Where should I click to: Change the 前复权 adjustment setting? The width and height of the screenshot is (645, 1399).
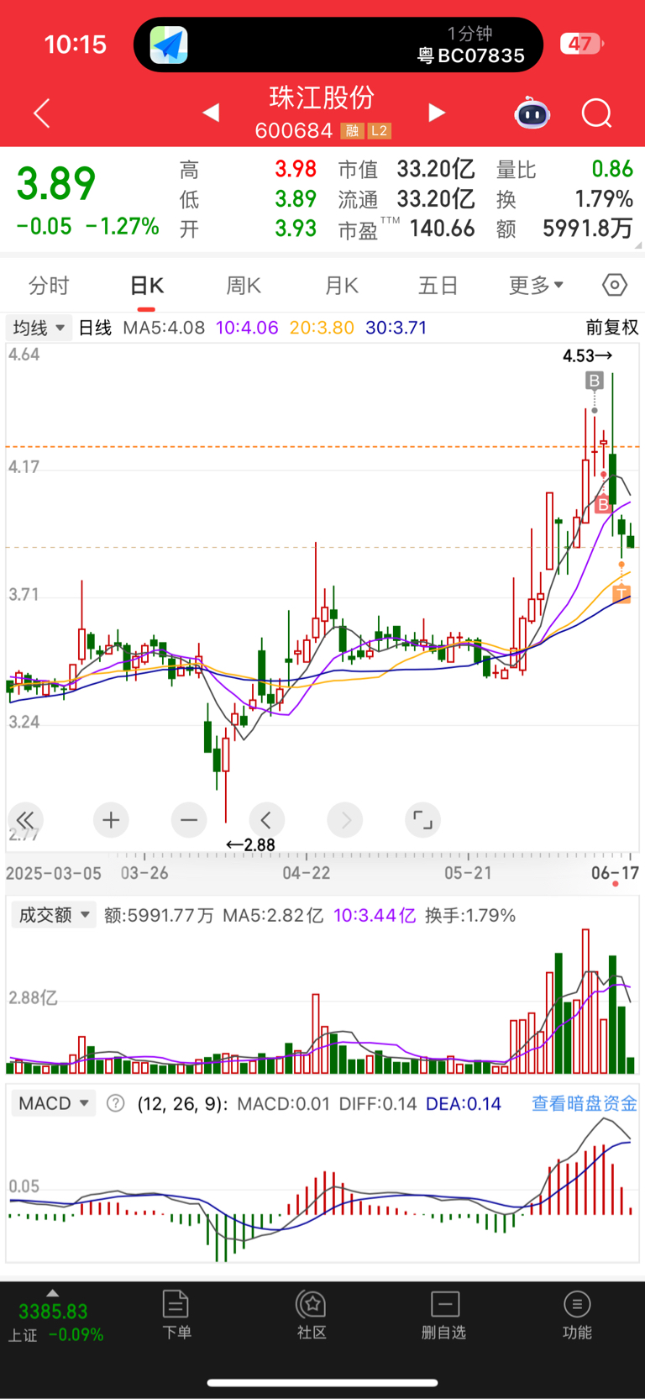(612, 328)
